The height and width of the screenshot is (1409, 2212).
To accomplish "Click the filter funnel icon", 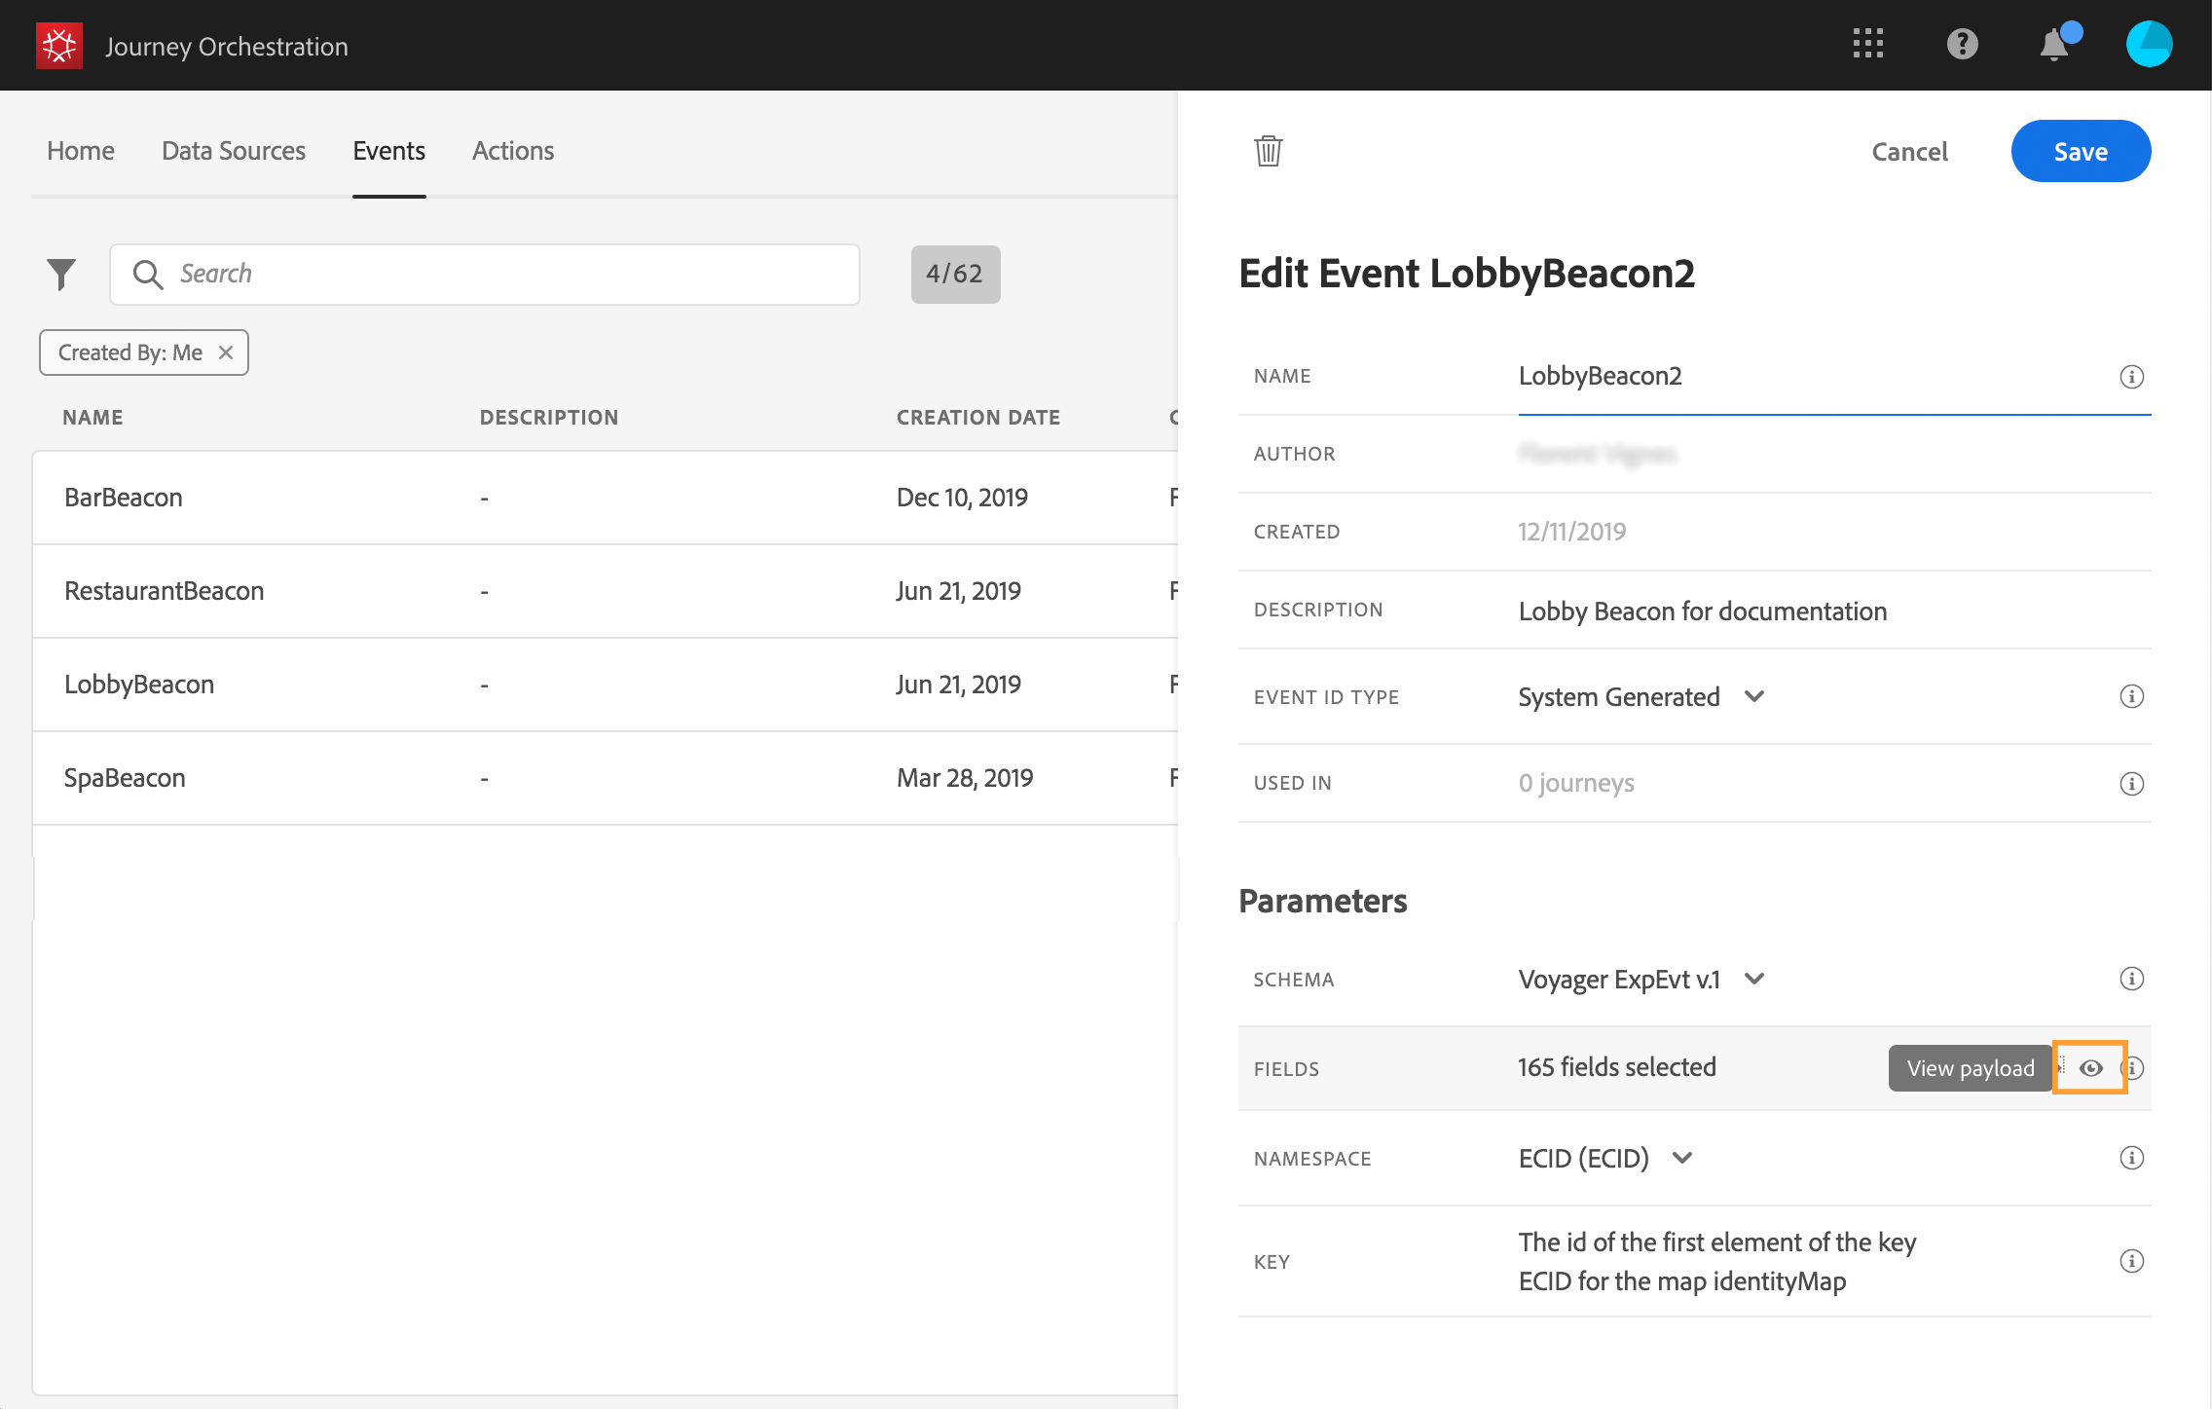I will click(61, 274).
